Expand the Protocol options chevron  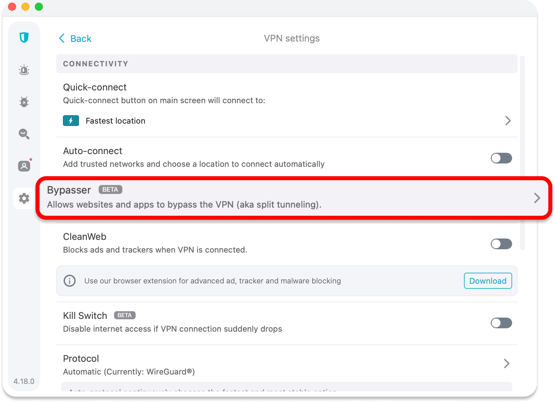point(507,363)
